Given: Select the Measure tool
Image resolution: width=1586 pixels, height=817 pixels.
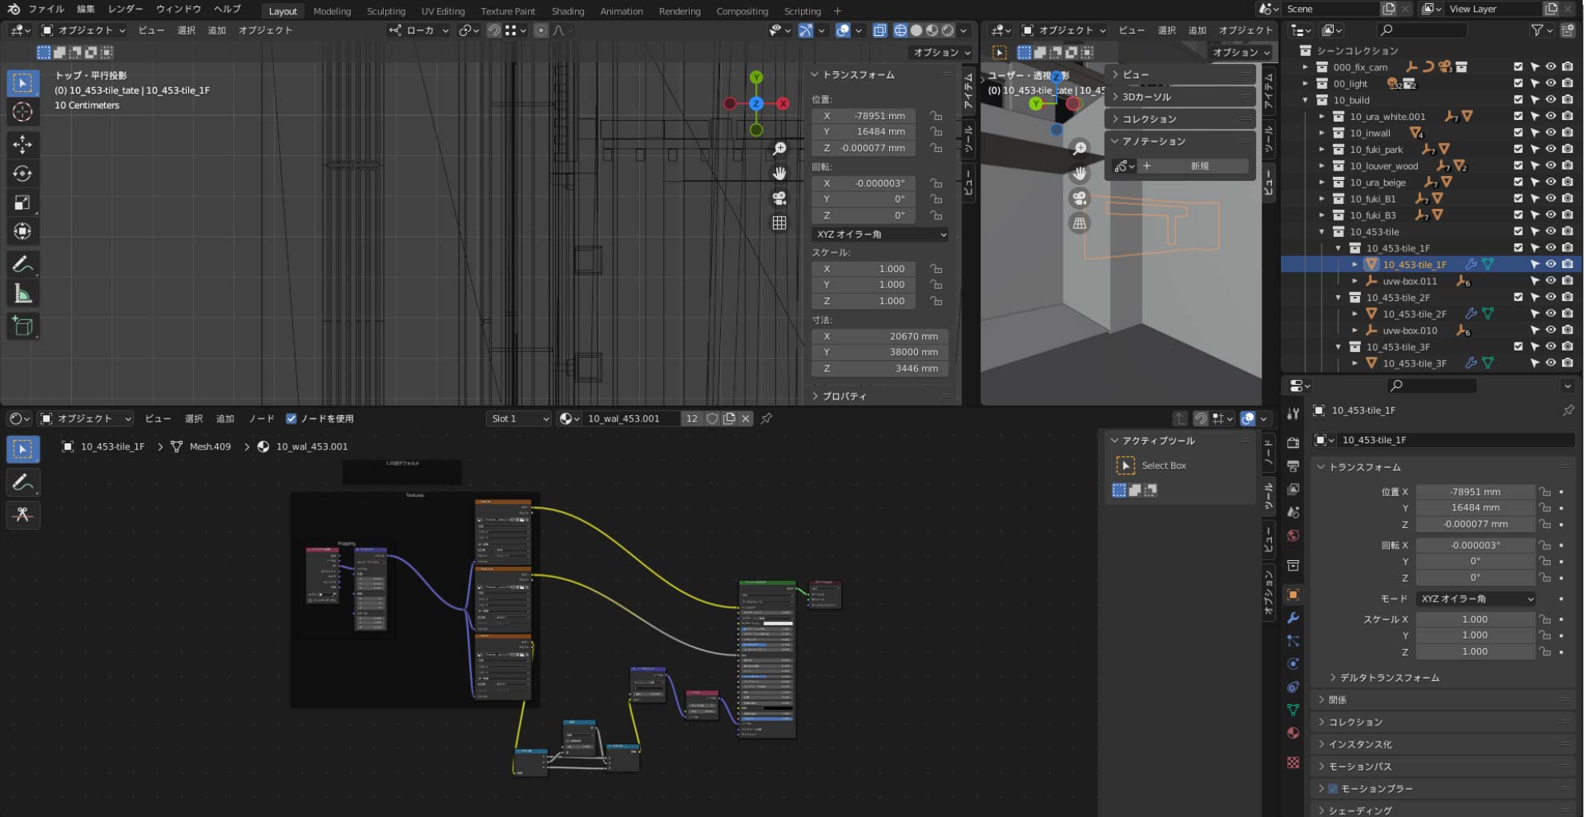Looking at the screenshot, I should click(x=22, y=293).
